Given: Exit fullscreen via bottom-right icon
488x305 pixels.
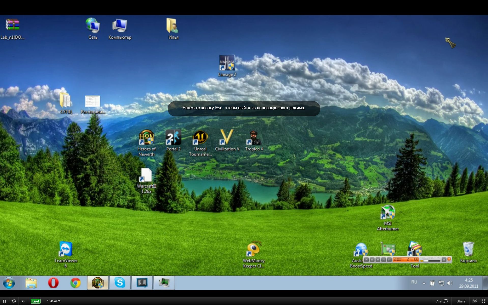Looking at the screenshot, I should coord(483,301).
